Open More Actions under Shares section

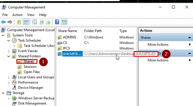pos(158,45)
